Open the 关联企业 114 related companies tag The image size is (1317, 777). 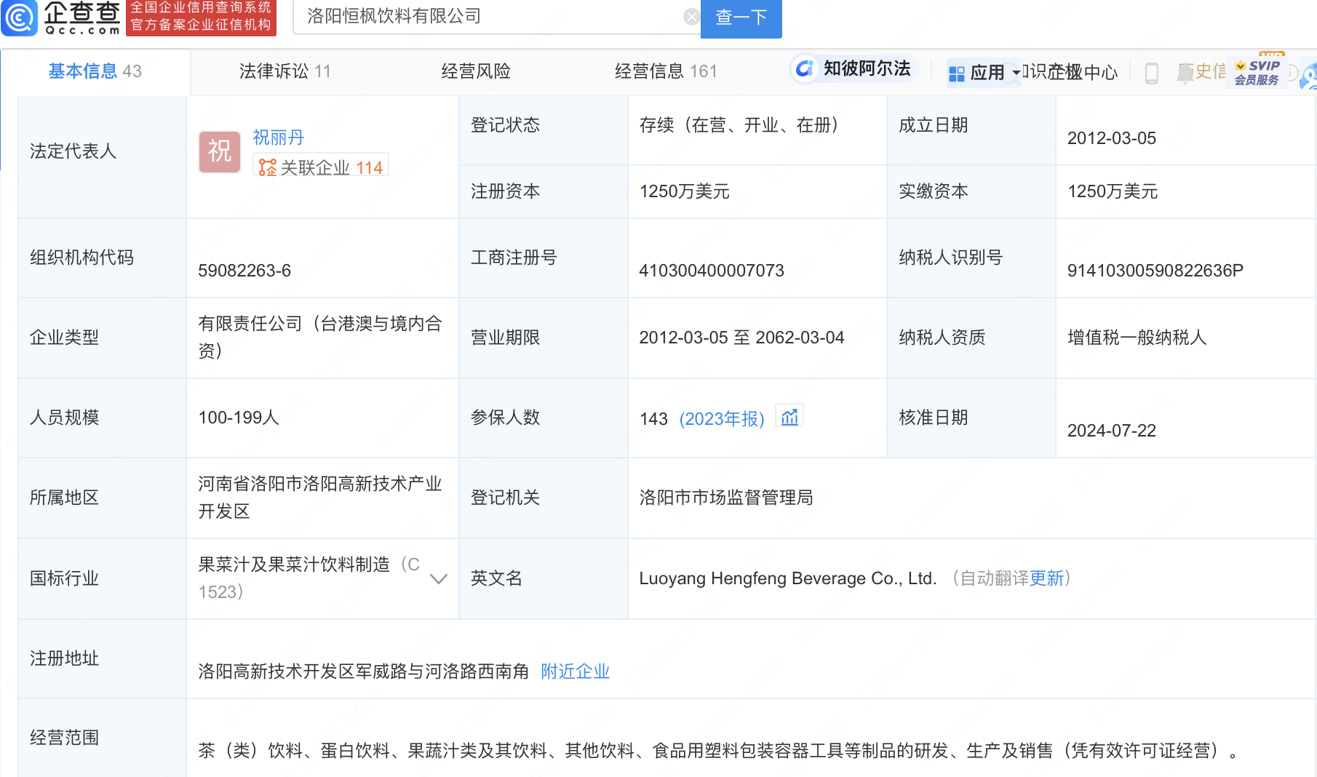pyautogui.click(x=321, y=167)
